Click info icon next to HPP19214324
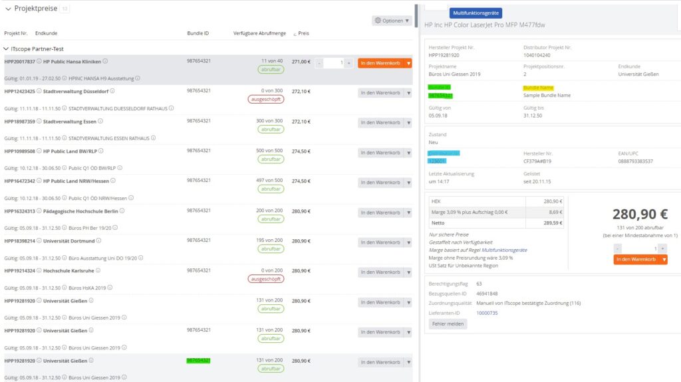Screen dimensions: 681x382 pos(39,270)
